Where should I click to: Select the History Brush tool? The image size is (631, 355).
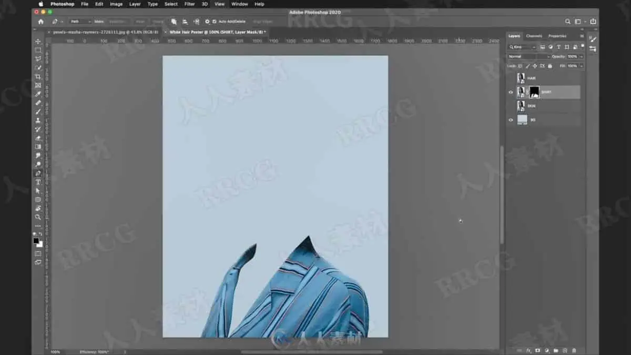coord(38,129)
